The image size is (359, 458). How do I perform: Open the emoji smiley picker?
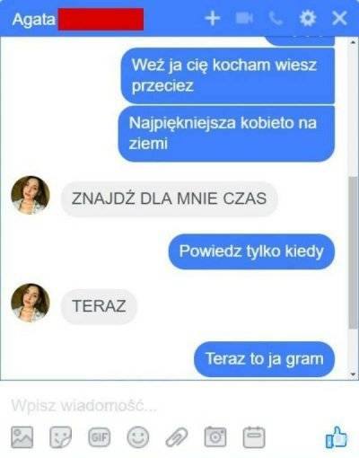tap(138, 437)
